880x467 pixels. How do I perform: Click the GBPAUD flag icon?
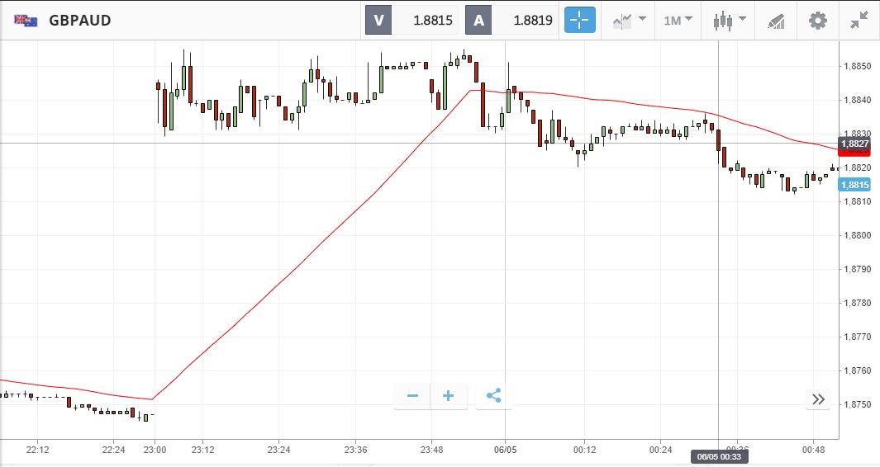(x=26, y=20)
